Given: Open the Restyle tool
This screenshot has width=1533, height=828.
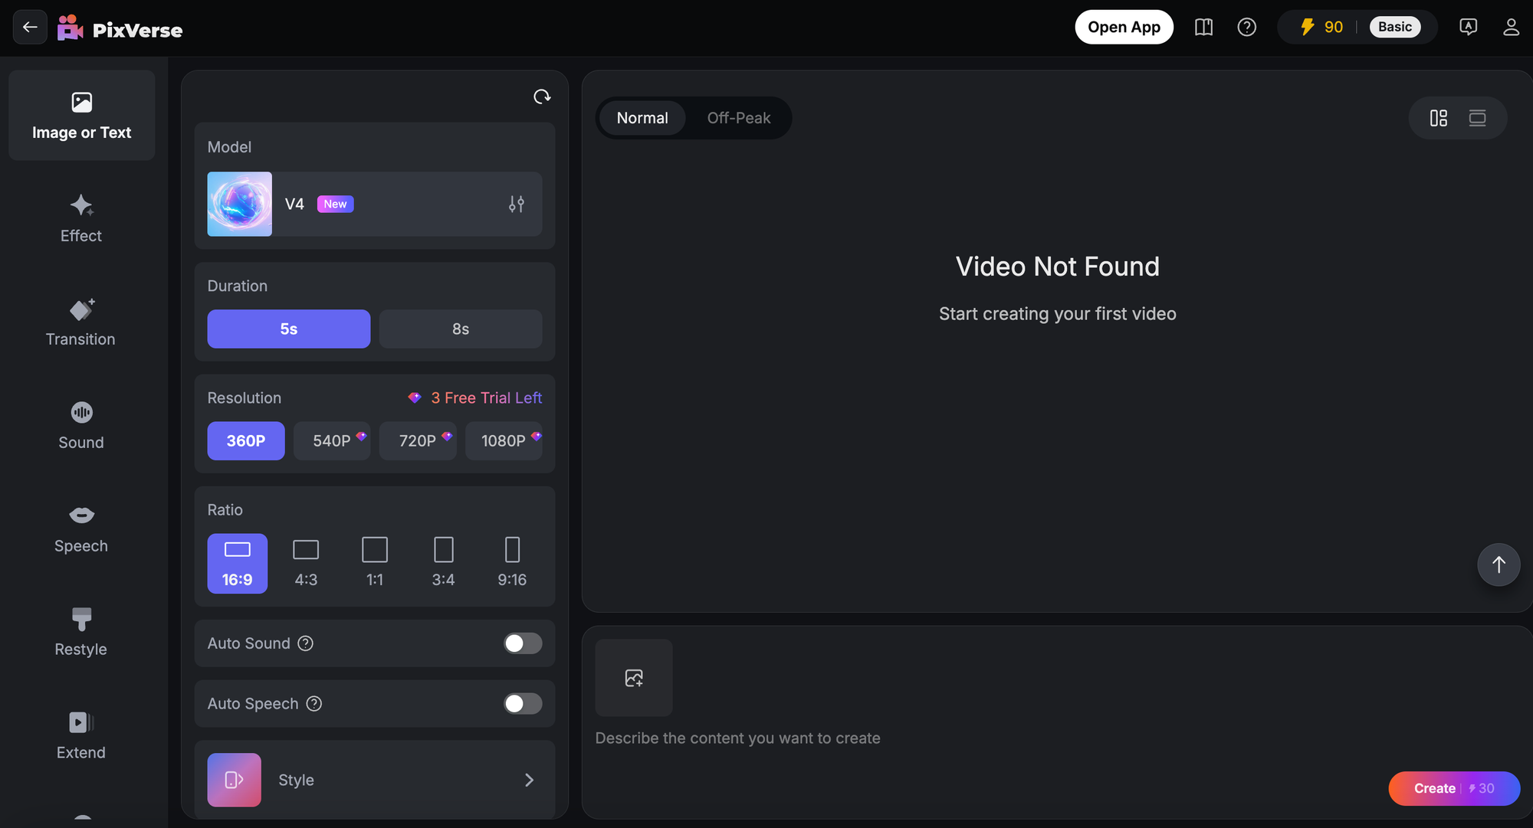Looking at the screenshot, I should pos(81,633).
